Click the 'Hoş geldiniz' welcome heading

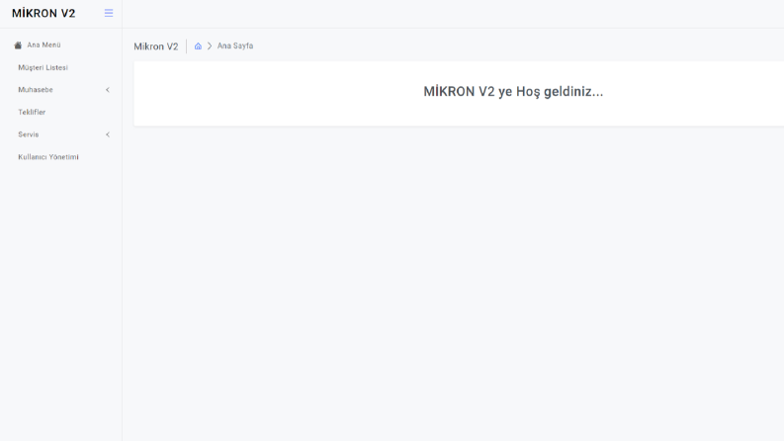pos(513,92)
